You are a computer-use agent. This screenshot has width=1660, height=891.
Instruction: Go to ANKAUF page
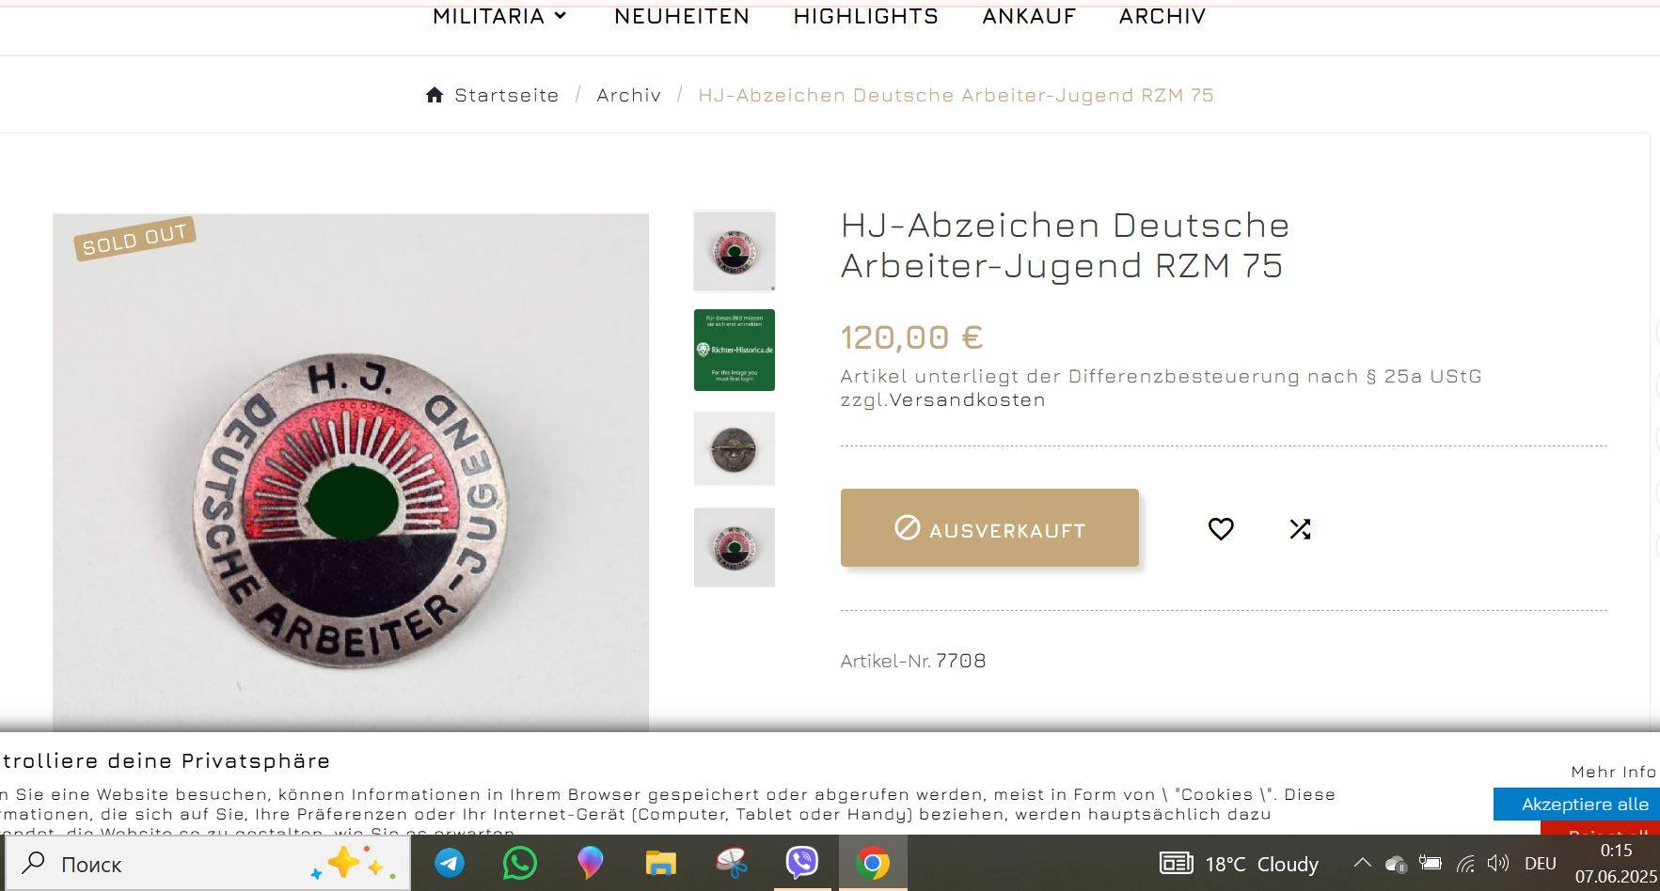[x=1029, y=16]
